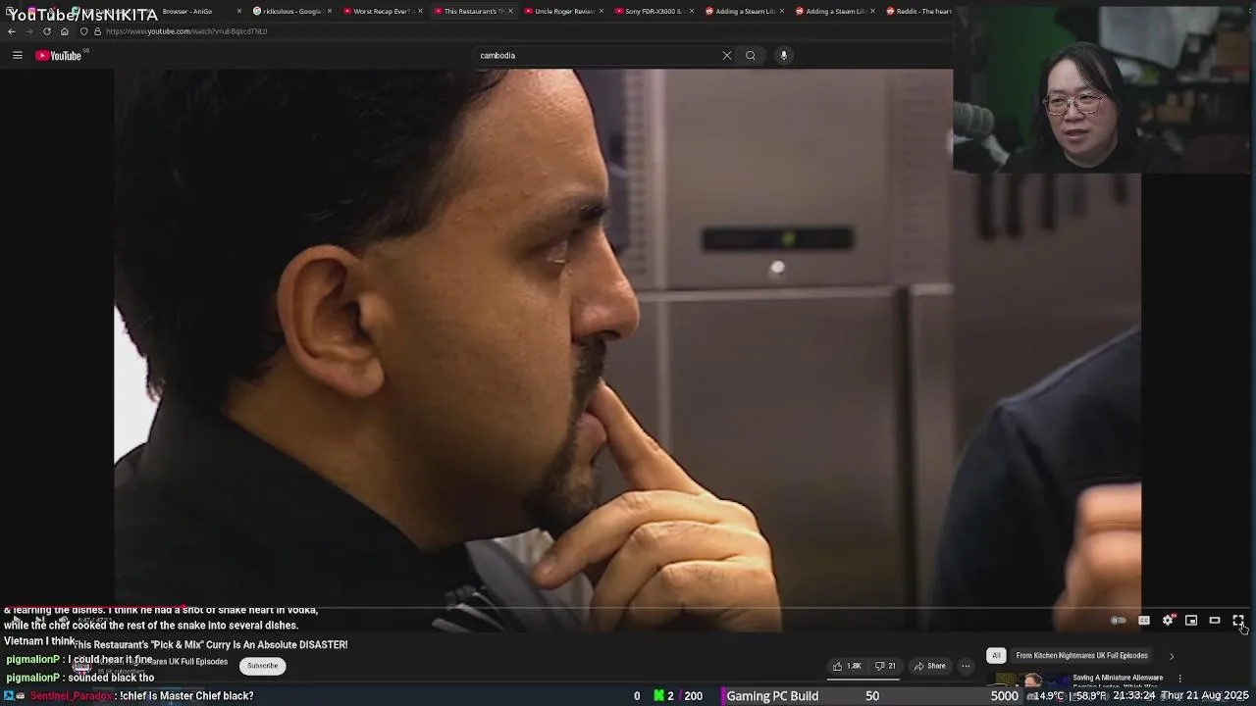Run search with magnifier icon
The height and width of the screenshot is (706, 1256).
(x=751, y=56)
